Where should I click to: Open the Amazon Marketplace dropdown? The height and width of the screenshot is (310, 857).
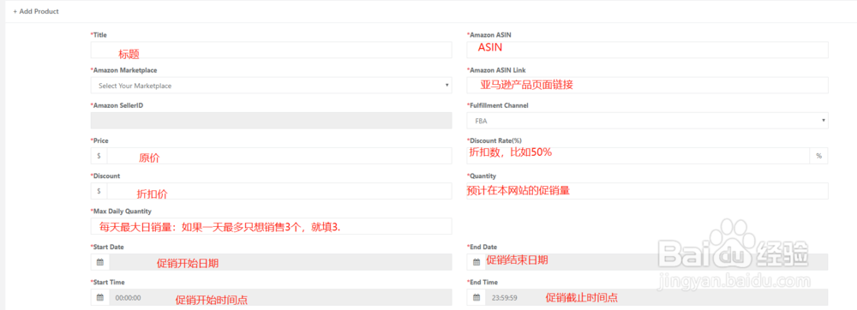click(x=271, y=86)
